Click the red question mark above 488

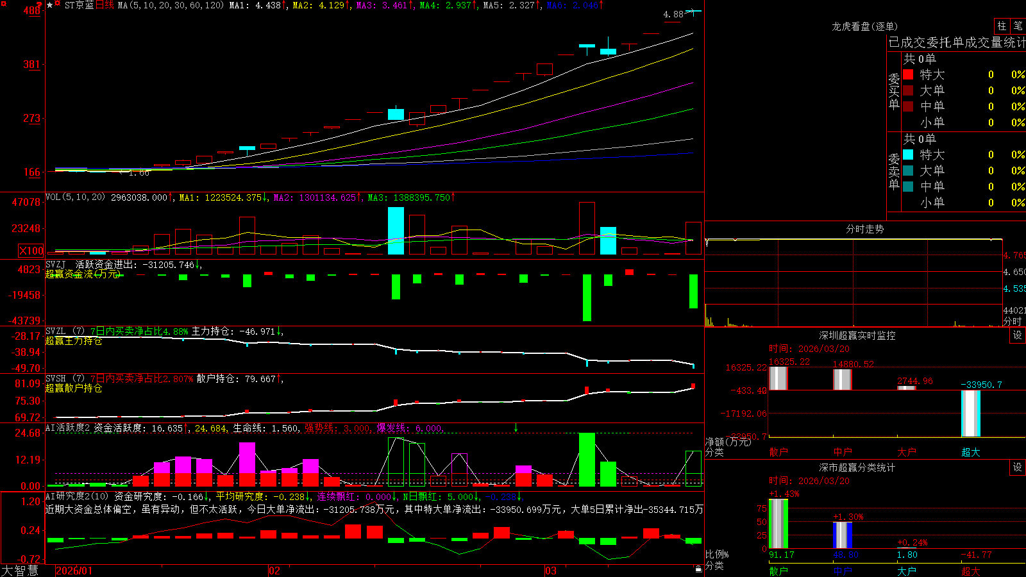40,4
